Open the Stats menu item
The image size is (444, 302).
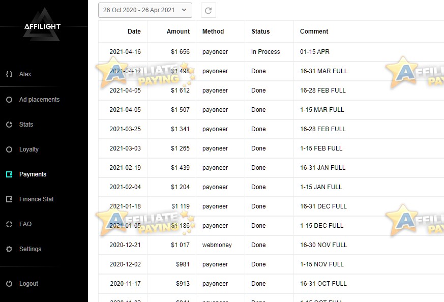(26, 125)
